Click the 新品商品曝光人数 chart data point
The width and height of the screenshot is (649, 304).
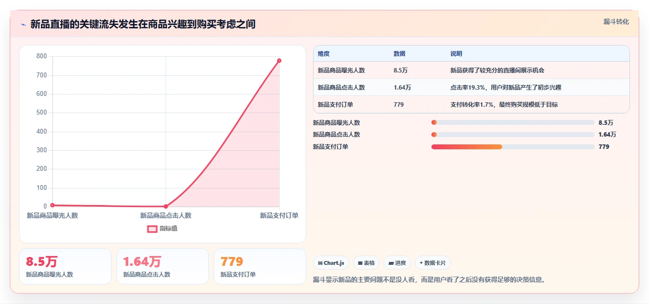52,205
